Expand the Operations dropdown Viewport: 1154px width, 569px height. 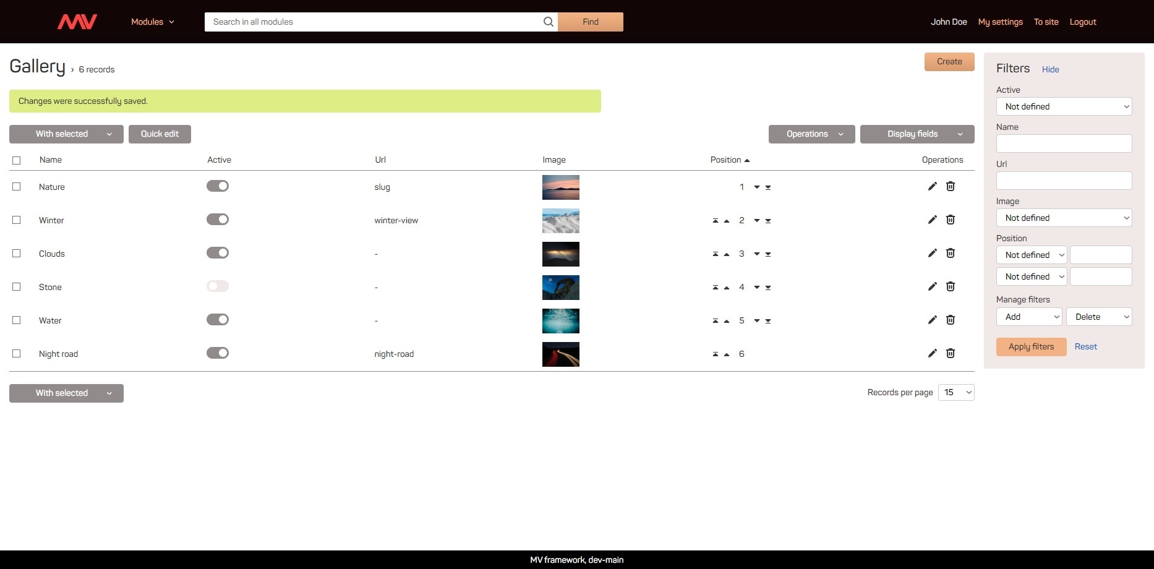click(811, 134)
